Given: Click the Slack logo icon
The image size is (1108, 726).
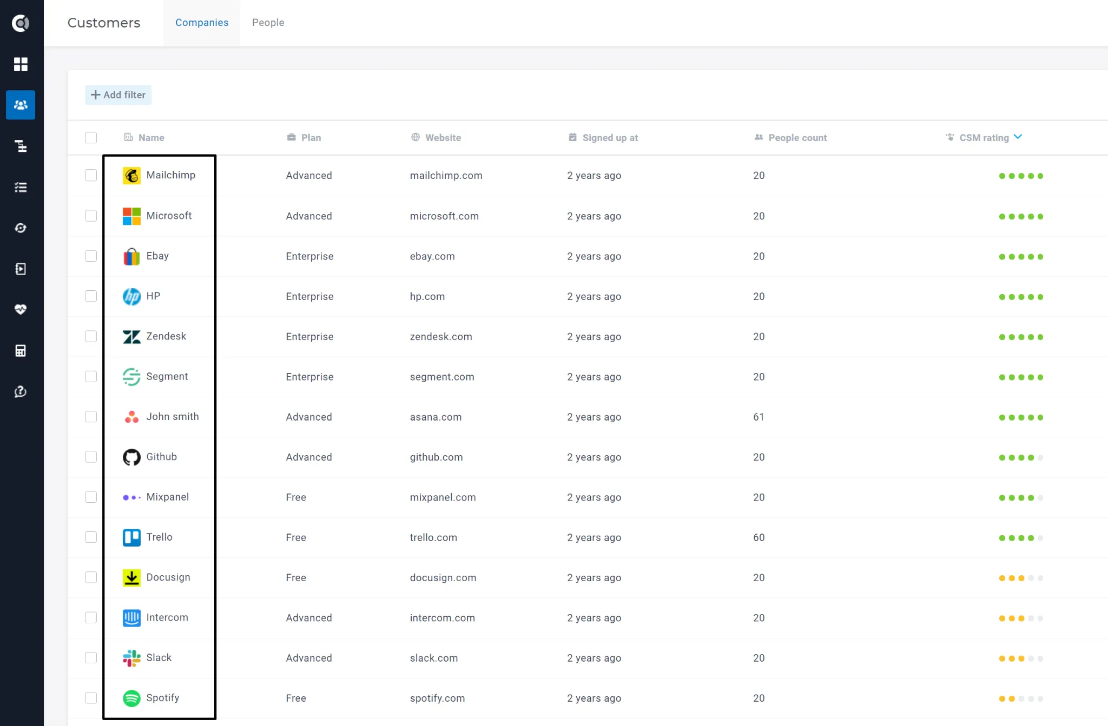Looking at the screenshot, I should point(131,658).
